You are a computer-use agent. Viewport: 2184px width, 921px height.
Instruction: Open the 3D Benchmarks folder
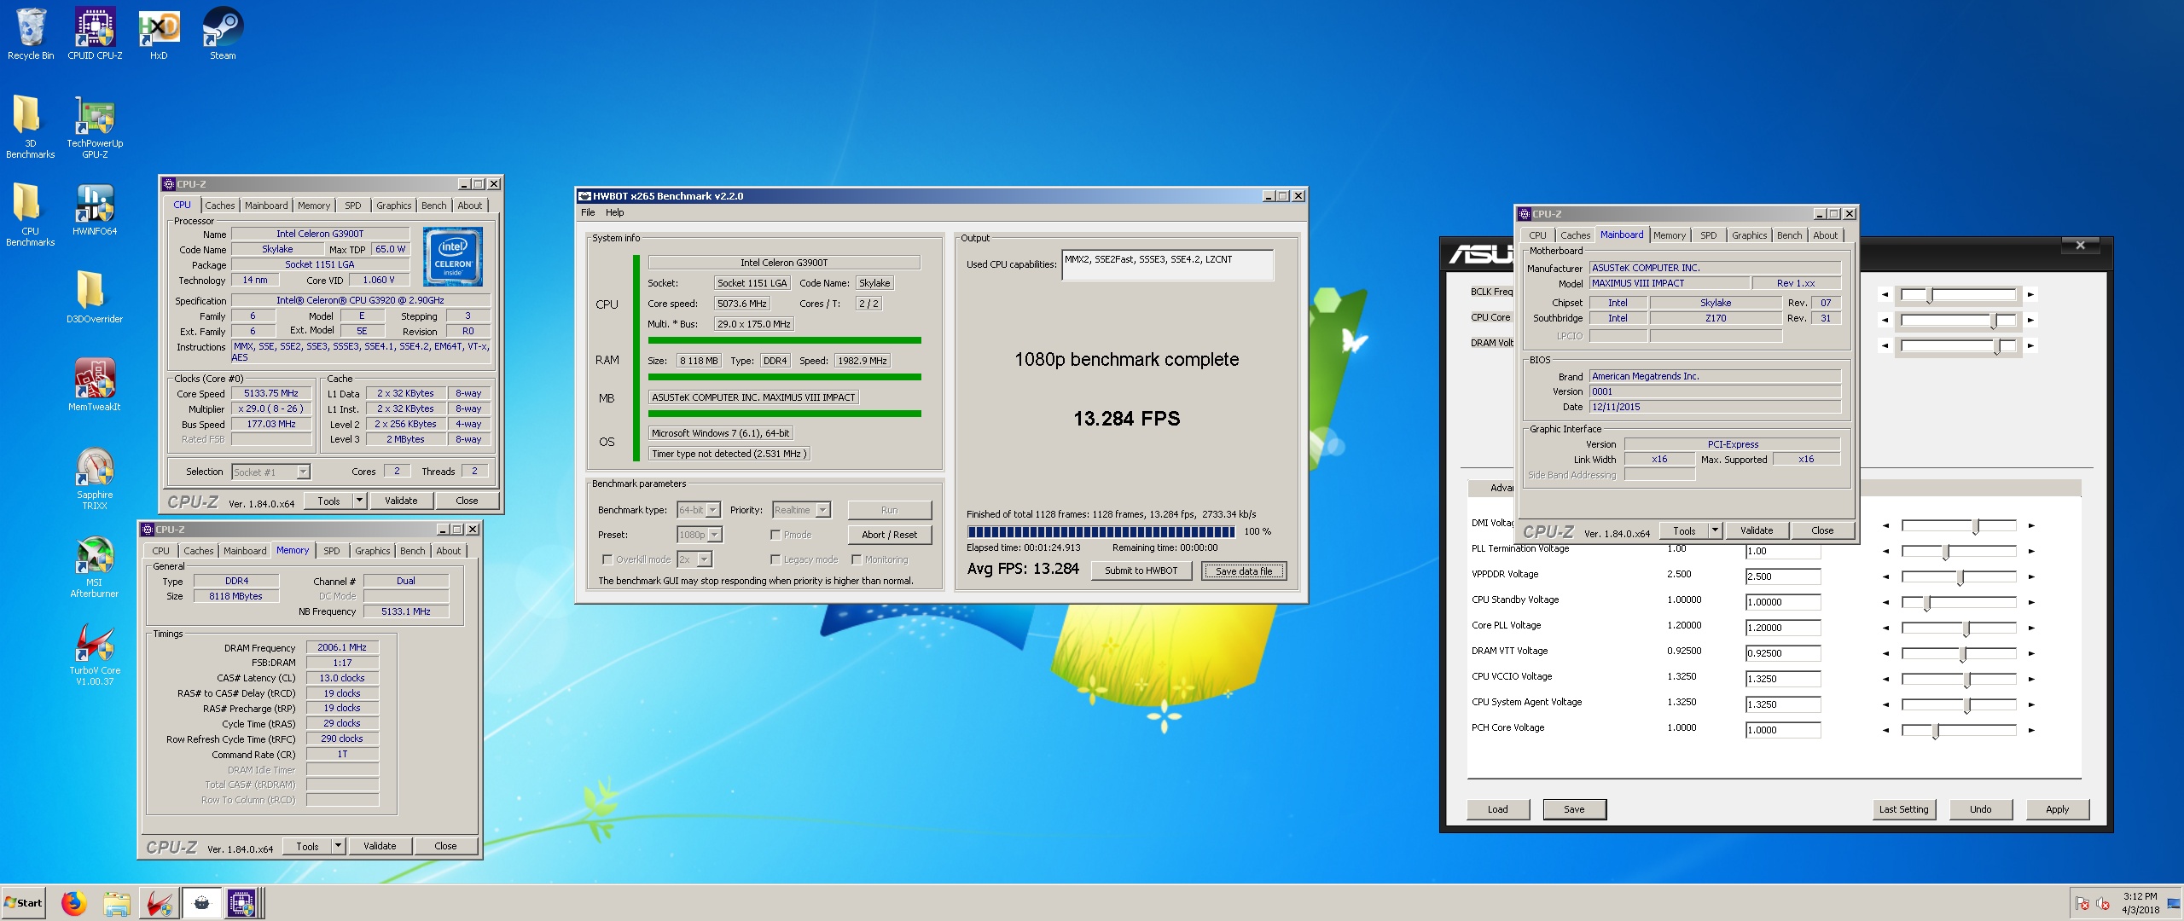(30, 126)
